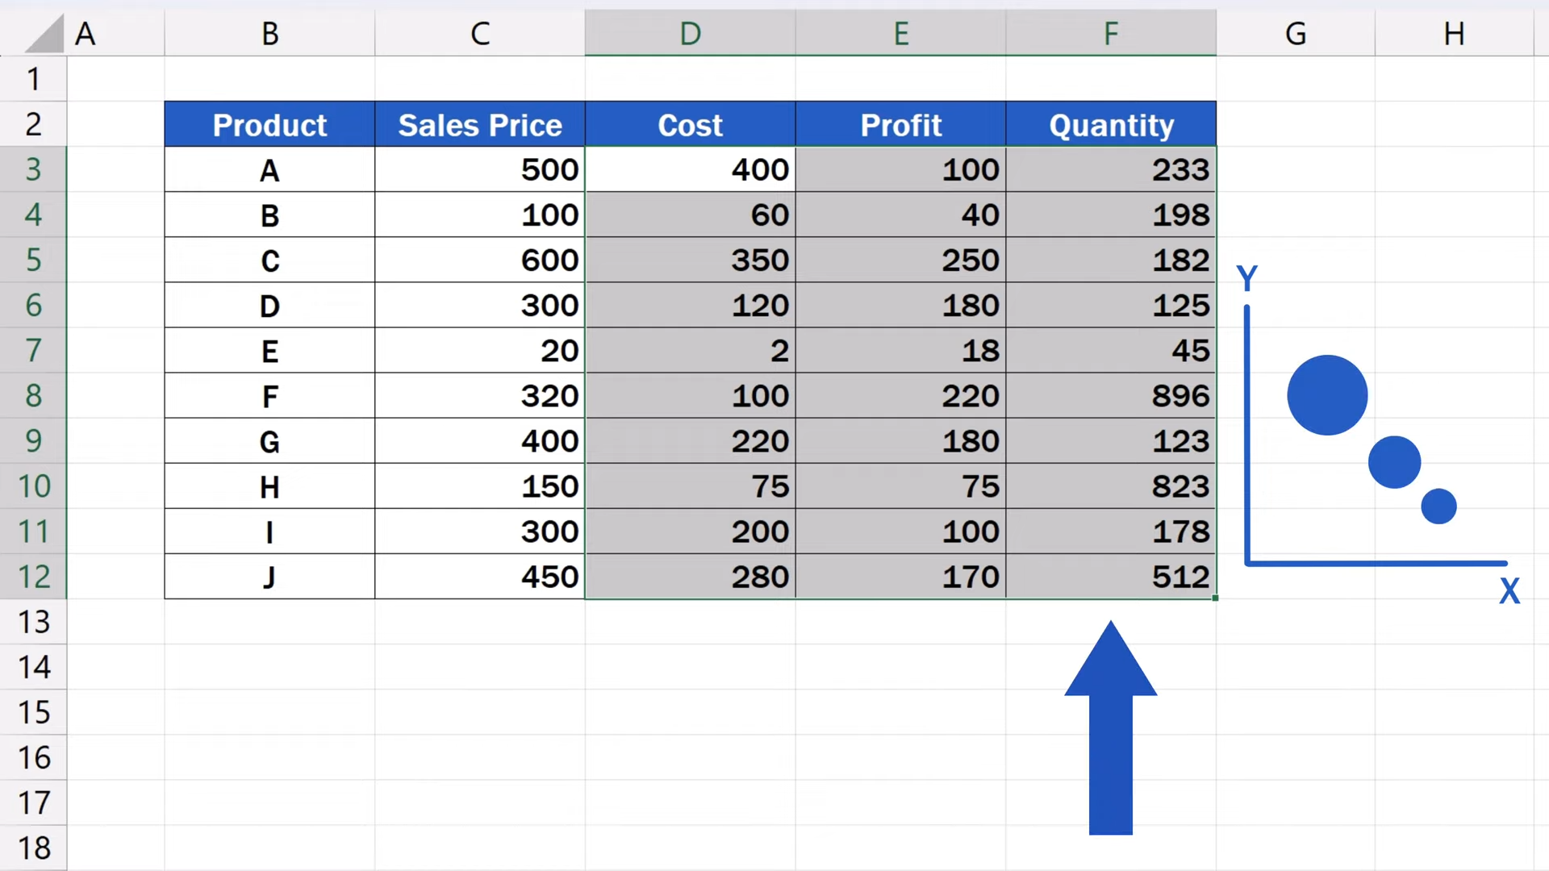This screenshot has width=1549, height=871.
Task: Select the cell containing product E
Action: coord(269,351)
